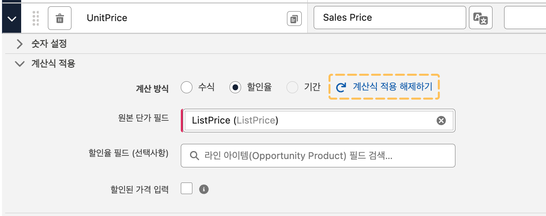546x216 pixels.
Task: Click the info icon beside 할인된 가격 입력
Action: tap(204, 189)
